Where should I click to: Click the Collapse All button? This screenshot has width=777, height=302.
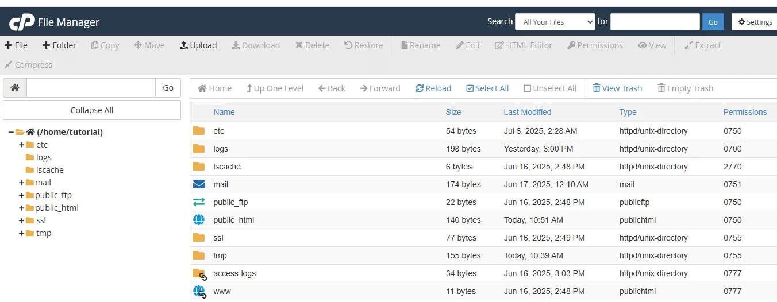coord(92,110)
